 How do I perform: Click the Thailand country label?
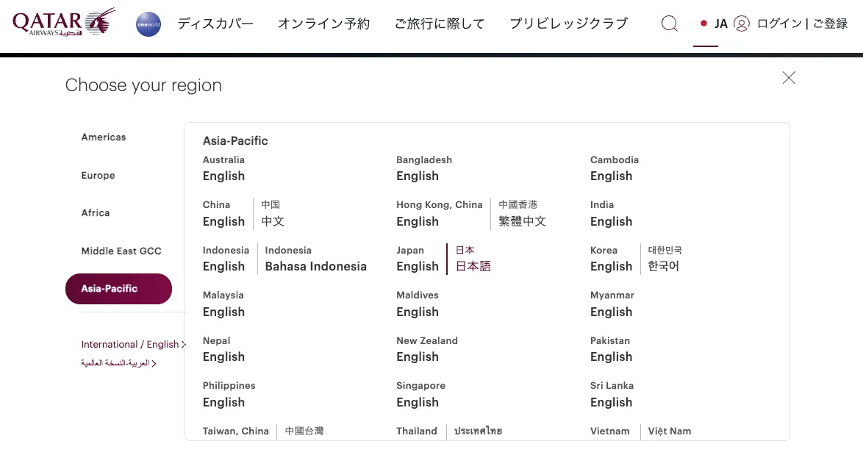click(417, 431)
